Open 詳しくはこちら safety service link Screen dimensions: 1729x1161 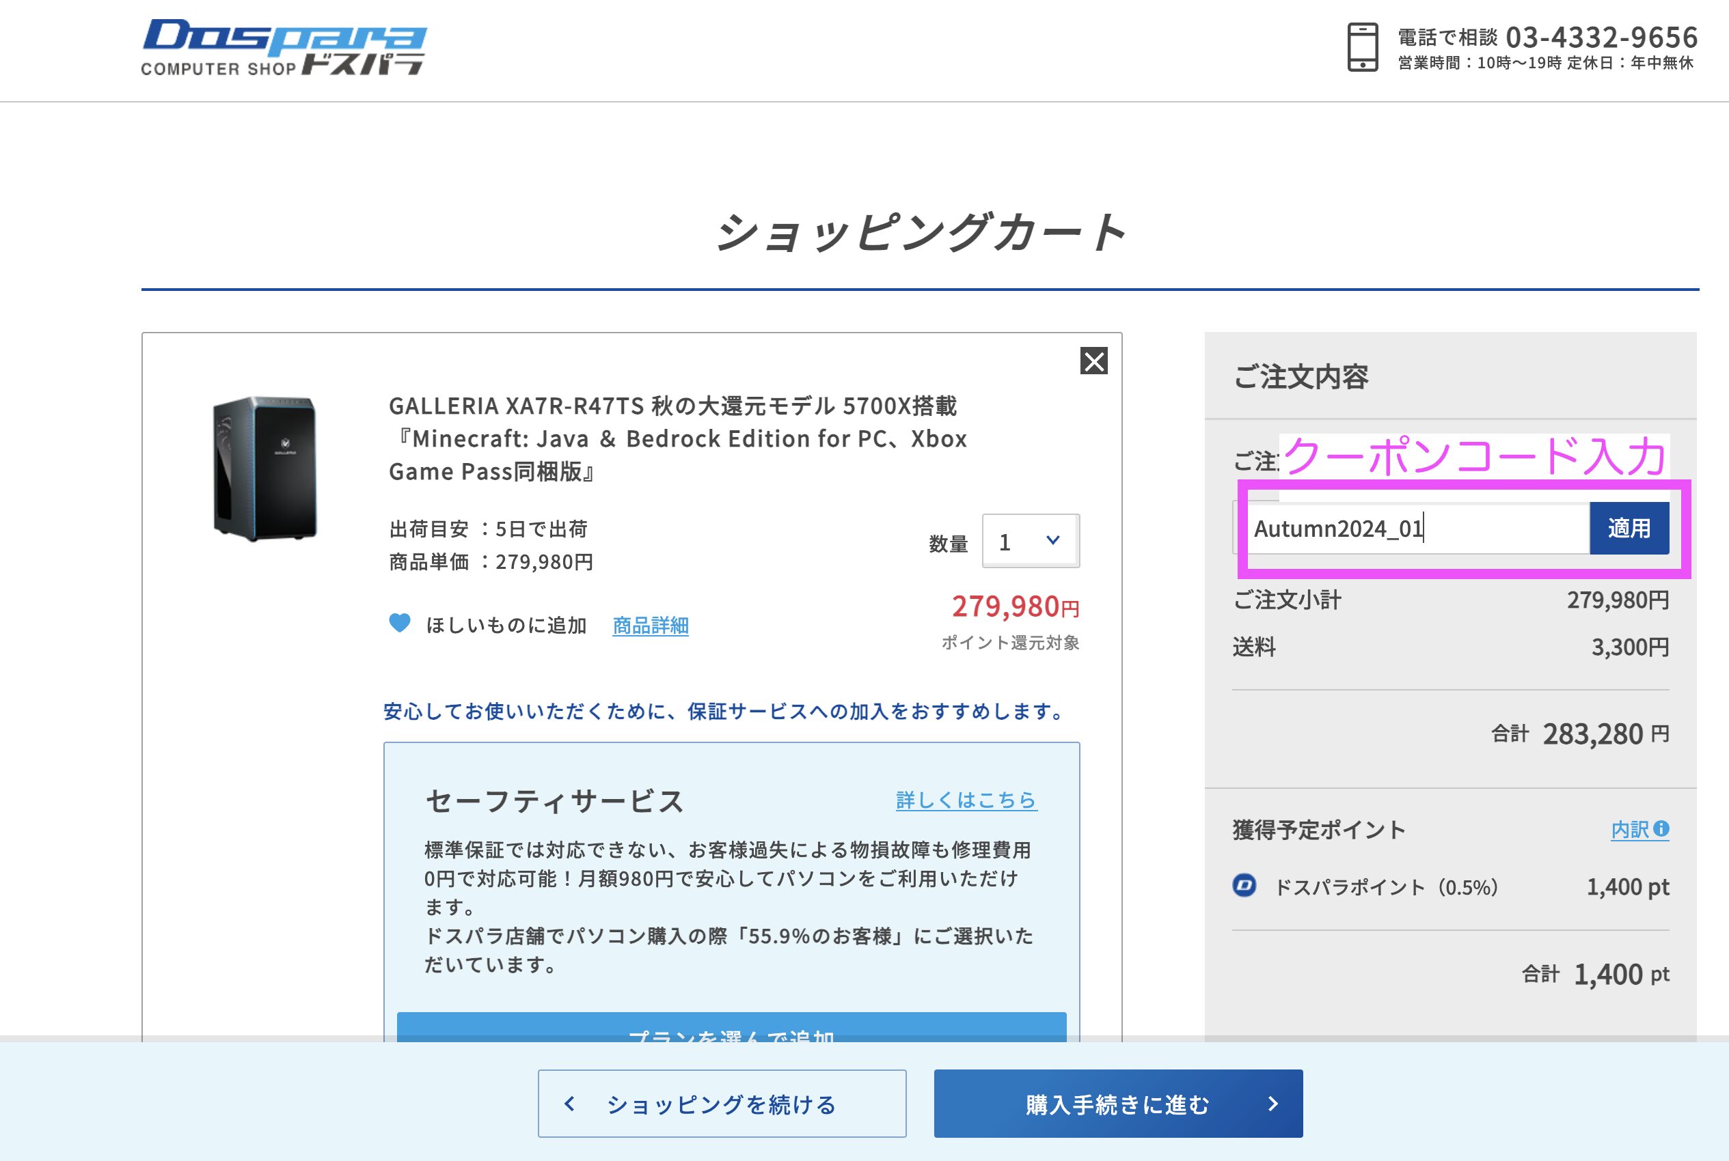[966, 800]
